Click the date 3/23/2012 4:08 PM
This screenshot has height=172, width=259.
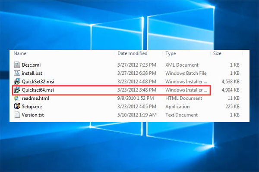[137, 81]
